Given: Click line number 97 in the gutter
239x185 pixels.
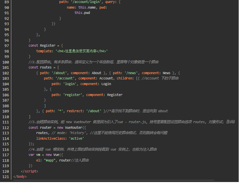Looking at the screenshot, I should point(6,45).
